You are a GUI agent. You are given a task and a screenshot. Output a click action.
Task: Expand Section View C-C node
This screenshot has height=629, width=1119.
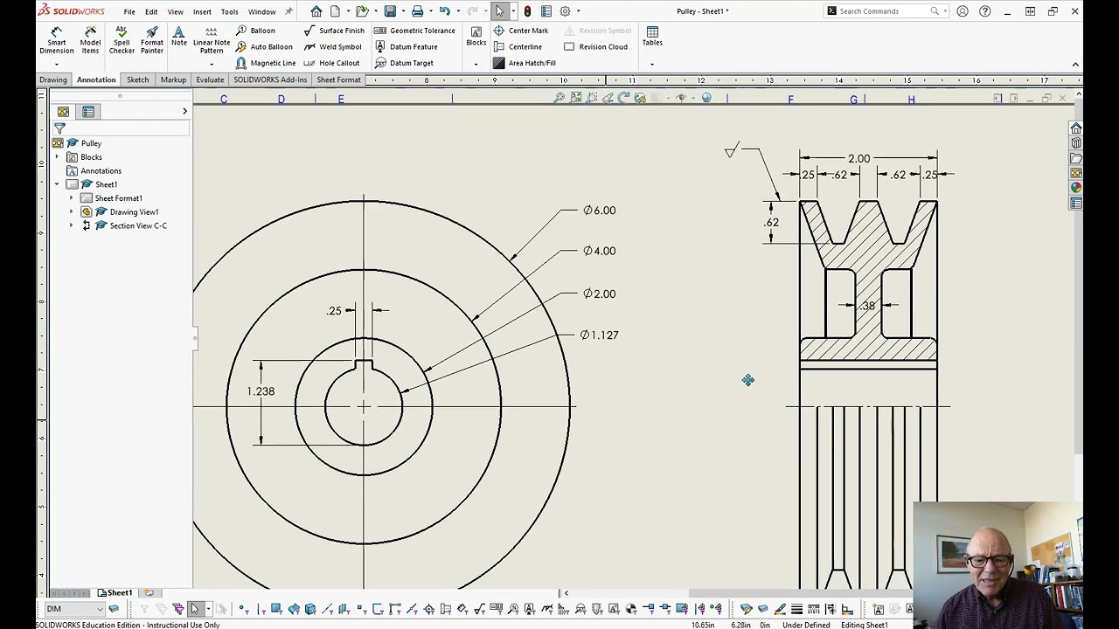tap(72, 225)
